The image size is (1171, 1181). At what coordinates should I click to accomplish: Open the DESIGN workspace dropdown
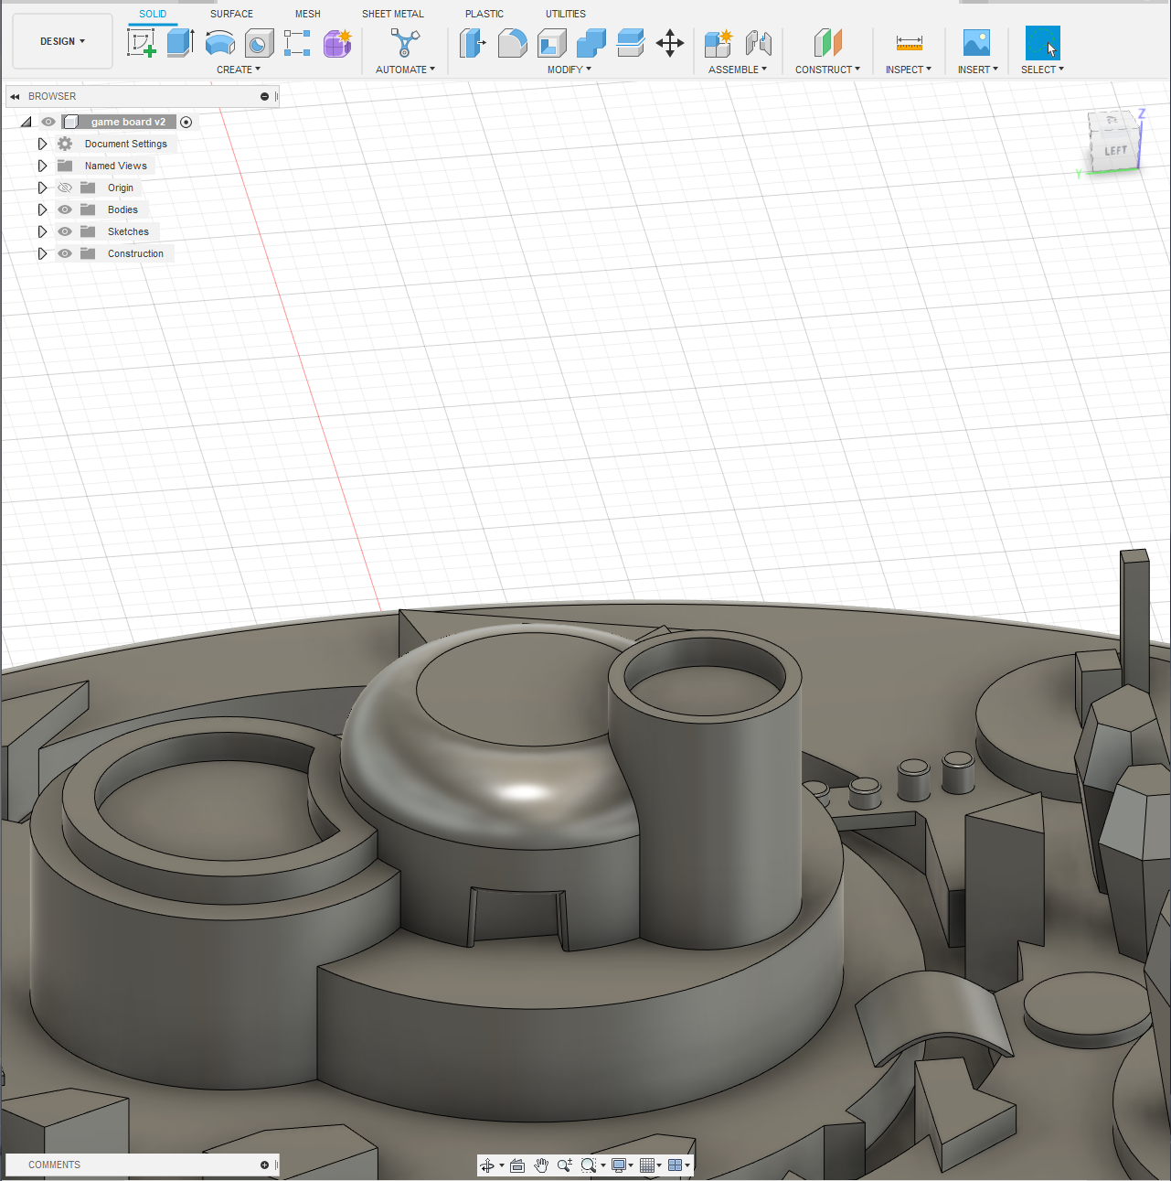[x=62, y=41]
